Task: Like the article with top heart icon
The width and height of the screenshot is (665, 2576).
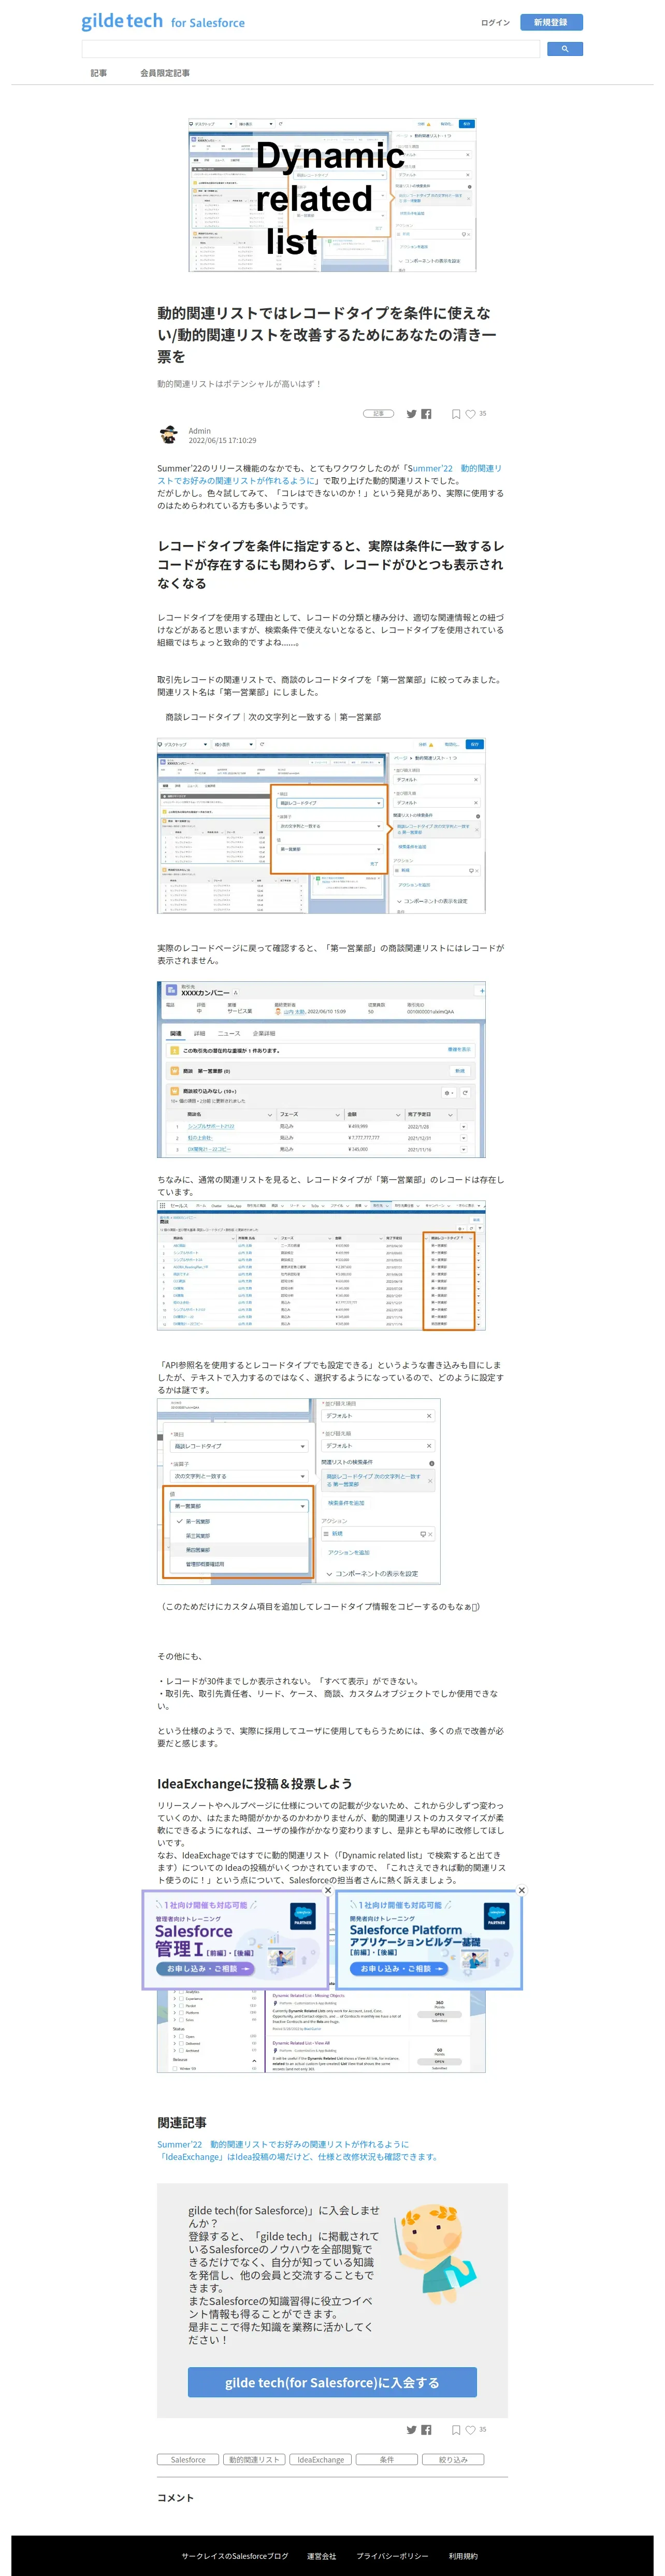Action: pos(470,414)
